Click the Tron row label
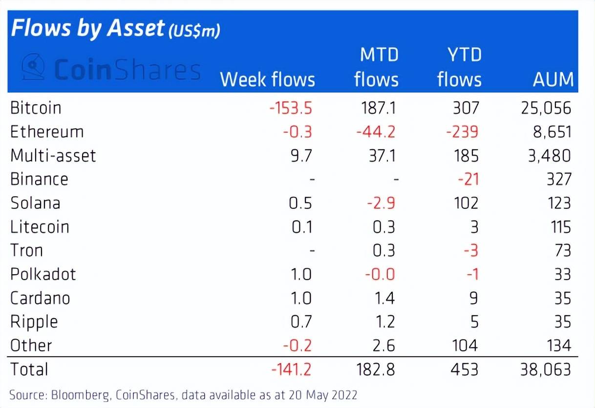This screenshot has height=408, width=595. pos(27,250)
